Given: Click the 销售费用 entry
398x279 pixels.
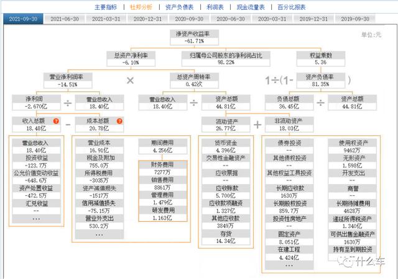Looking at the screenshot, I should coord(163,184).
